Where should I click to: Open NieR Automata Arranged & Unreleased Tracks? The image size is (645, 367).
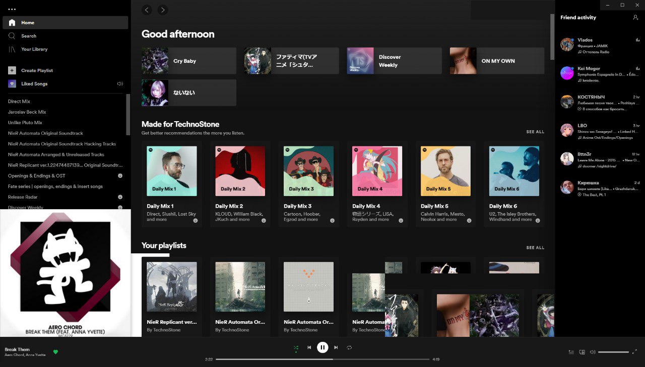[x=56, y=154]
